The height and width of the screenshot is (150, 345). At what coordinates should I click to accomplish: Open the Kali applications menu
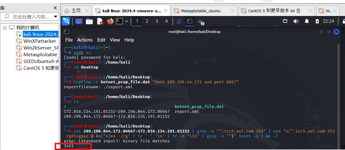(x=66, y=21)
